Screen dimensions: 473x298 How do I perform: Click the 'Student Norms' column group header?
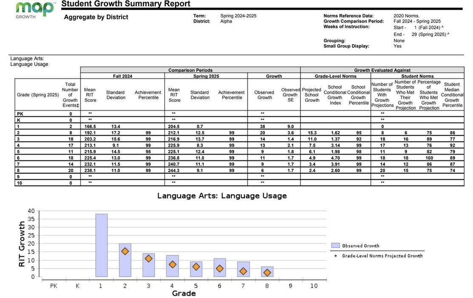[x=417, y=76]
